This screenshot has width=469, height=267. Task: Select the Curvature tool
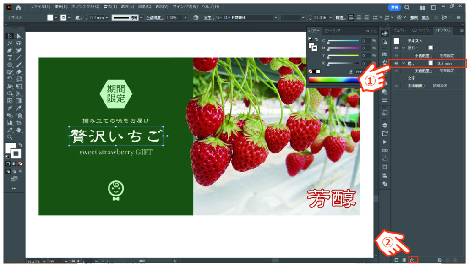[19, 50]
